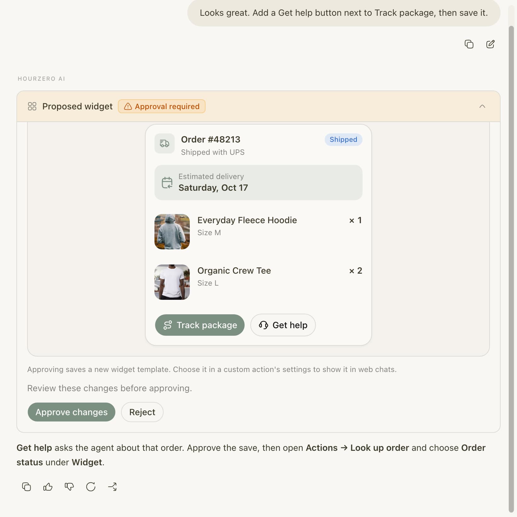The width and height of the screenshot is (517, 517).
Task: Copy the assistant response below the widget
Action: tap(26, 487)
